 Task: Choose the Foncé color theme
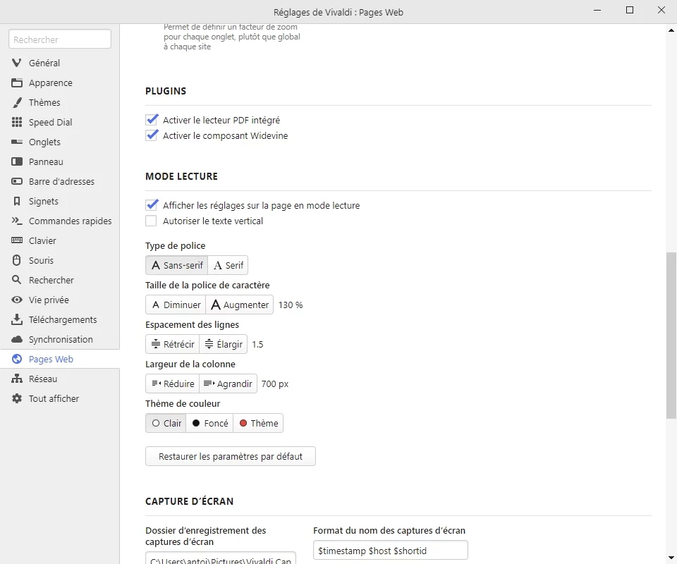pyautogui.click(x=209, y=423)
